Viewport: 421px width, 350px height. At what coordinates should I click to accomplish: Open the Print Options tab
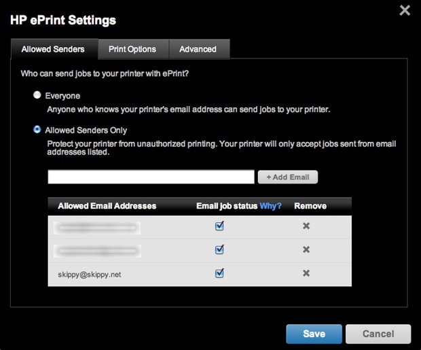click(x=132, y=49)
